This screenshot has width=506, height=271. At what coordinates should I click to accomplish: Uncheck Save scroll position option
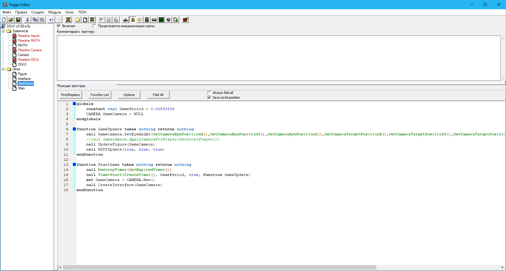coord(209,97)
